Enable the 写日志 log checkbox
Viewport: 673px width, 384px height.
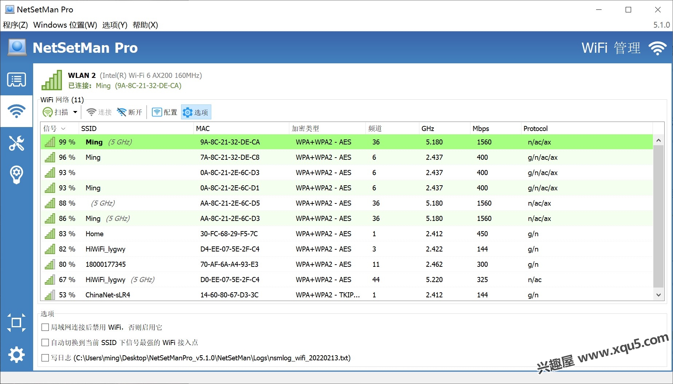[x=45, y=358]
